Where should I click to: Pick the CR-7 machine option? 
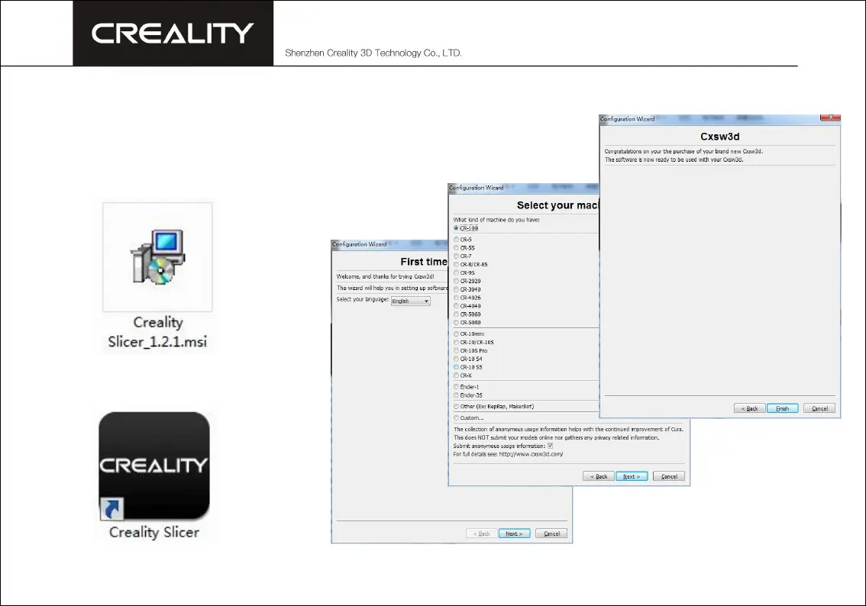coord(456,256)
